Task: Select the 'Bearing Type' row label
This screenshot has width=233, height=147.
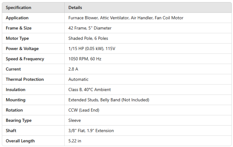Action: (19, 121)
